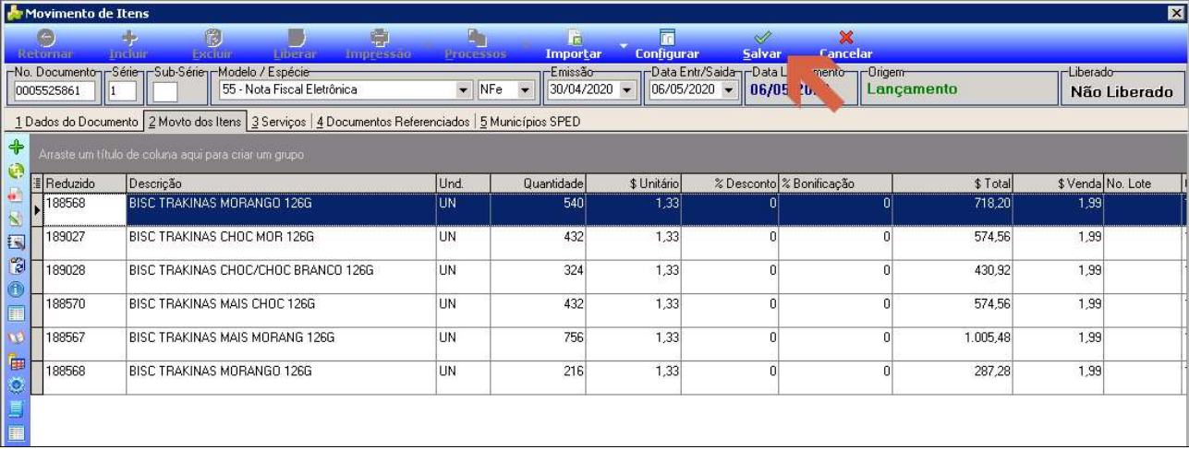Open the Modelo / Espécie dropdown
Image resolution: width=1189 pixels, height=449 pixels.
point(464,90)
